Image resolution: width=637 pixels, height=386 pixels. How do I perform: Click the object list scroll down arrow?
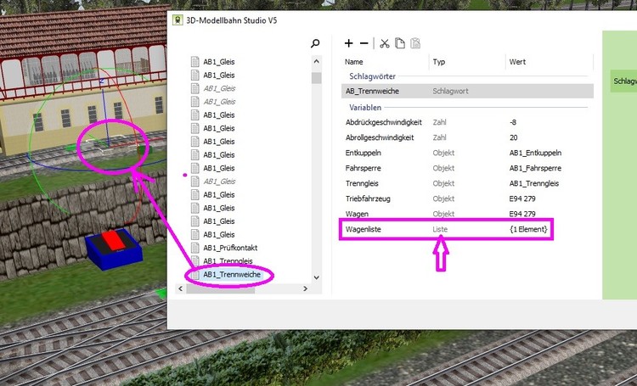tap(317, 277)
